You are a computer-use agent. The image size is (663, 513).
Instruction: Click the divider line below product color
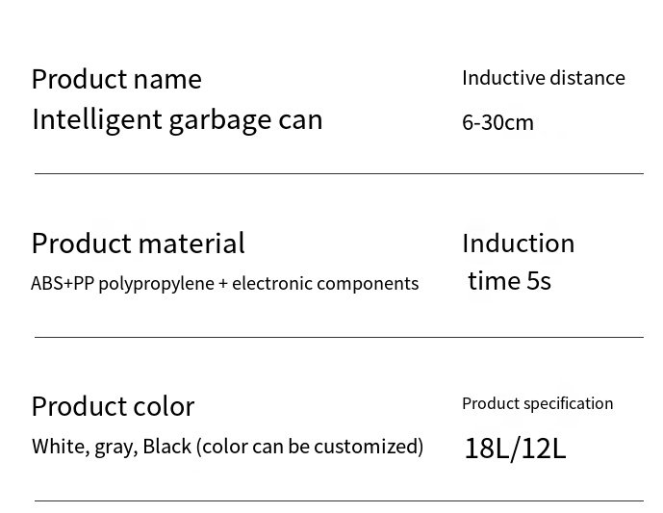click(x=339, y=500)
